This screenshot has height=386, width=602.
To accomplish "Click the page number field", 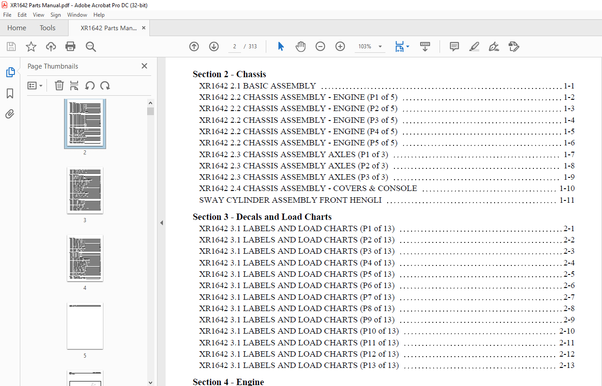I will (x=235, y=47).
